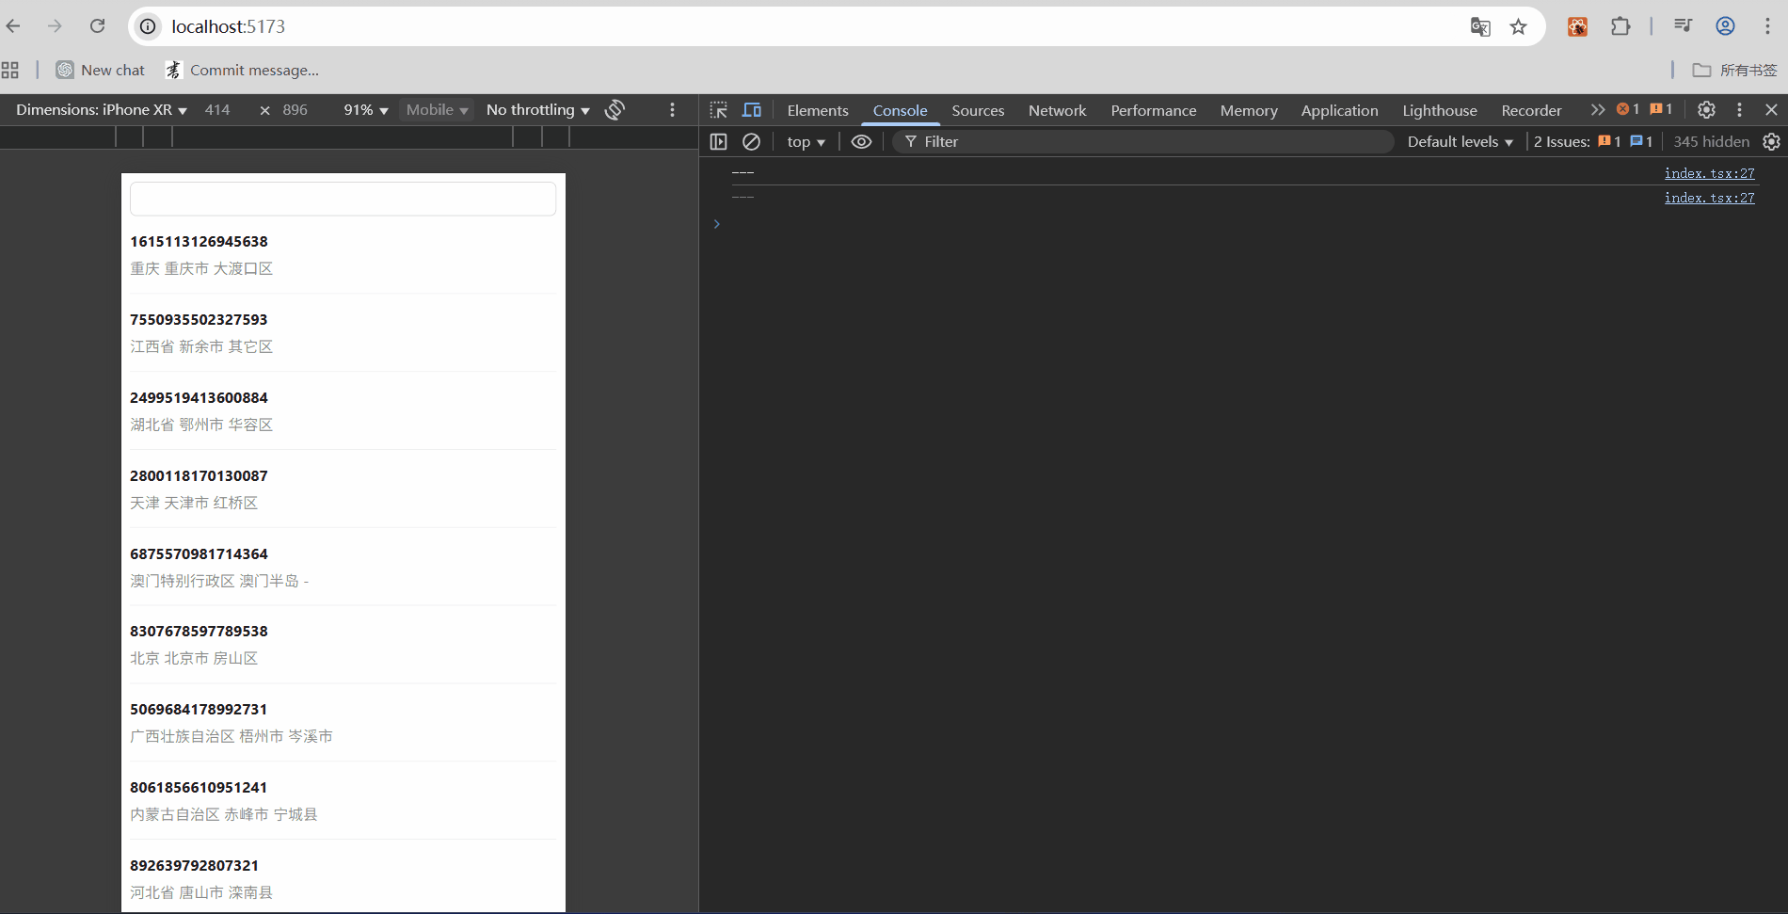The width and height of the screenshot is (1788, 914).
Task: Switch to the Memory tab
Action: pyautogui.click(x=1249, y=110)
